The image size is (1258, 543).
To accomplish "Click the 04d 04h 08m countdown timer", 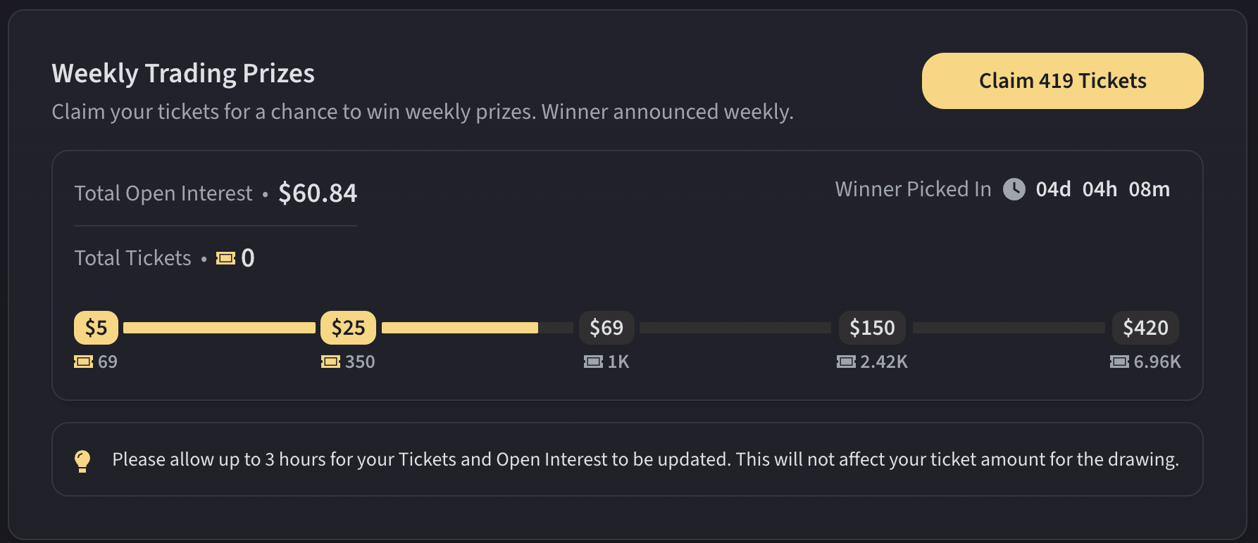I will pos(1102,189).
